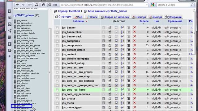Select the jos_categories row checkbox
Screen dimensions: 198x111
pyautogui.click(x=57, y=41)
